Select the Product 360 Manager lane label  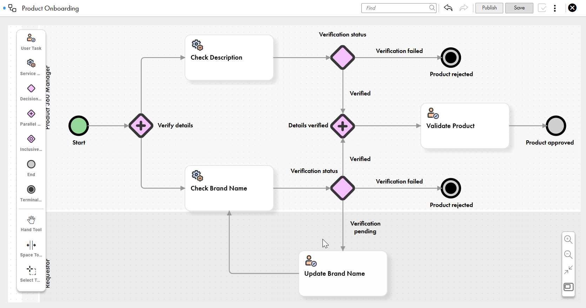coord(48,98)
